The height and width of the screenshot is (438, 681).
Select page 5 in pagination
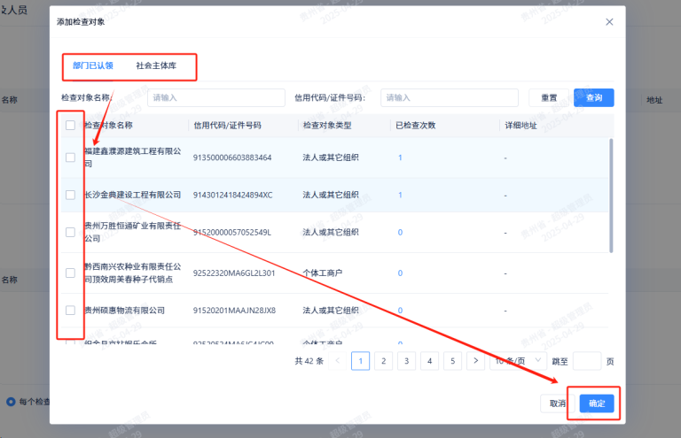click(452, 361)
